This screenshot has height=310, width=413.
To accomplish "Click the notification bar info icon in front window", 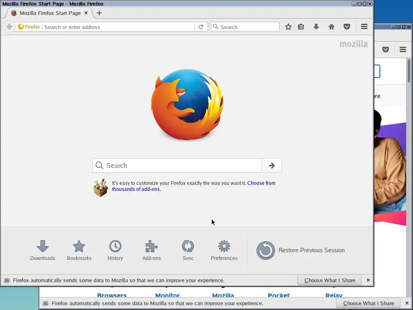I will (7, 280).
